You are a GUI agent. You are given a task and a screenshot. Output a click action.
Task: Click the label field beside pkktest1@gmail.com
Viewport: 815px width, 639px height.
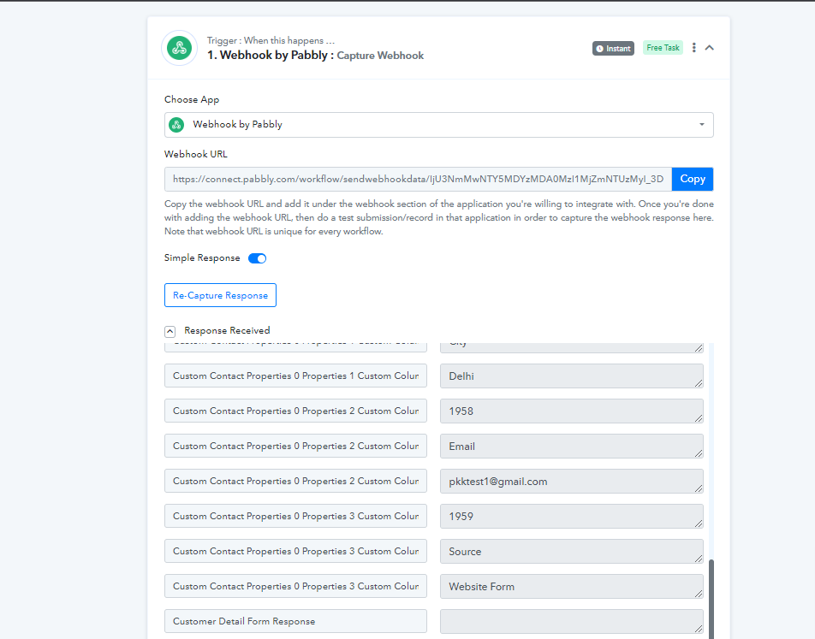(x=295, y=481)
